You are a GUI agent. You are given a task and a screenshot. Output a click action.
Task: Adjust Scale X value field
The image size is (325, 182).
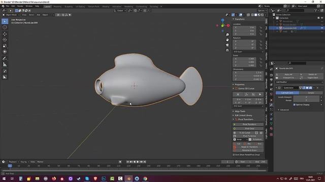pyautogui.click(x=245, y=59)
